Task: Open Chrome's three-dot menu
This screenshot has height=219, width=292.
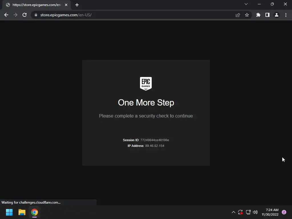Action: [286, 15]
